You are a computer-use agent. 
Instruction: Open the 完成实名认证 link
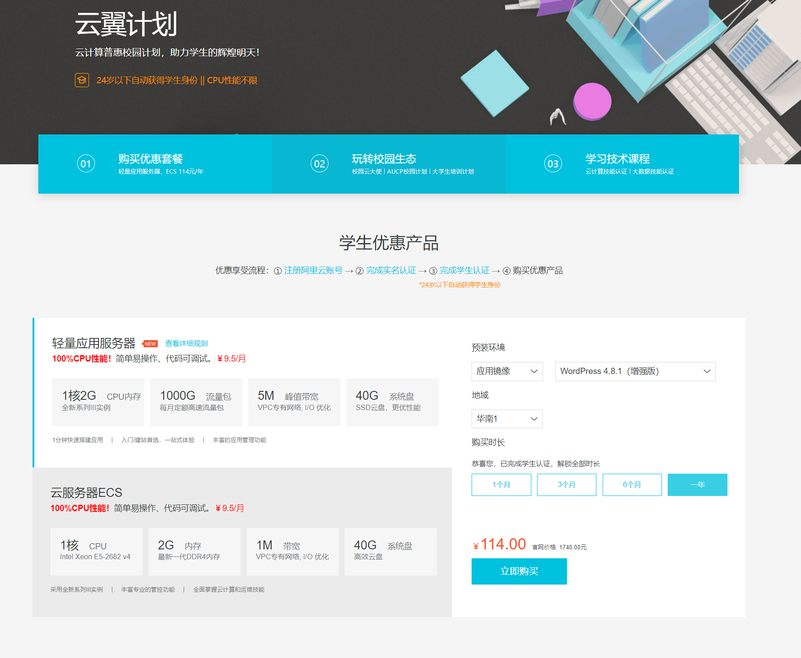click(x=391, y=270)
